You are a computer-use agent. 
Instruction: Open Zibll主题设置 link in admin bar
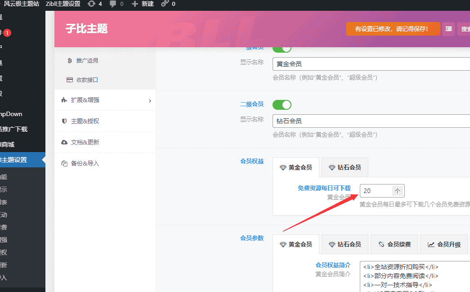point(63,4)
